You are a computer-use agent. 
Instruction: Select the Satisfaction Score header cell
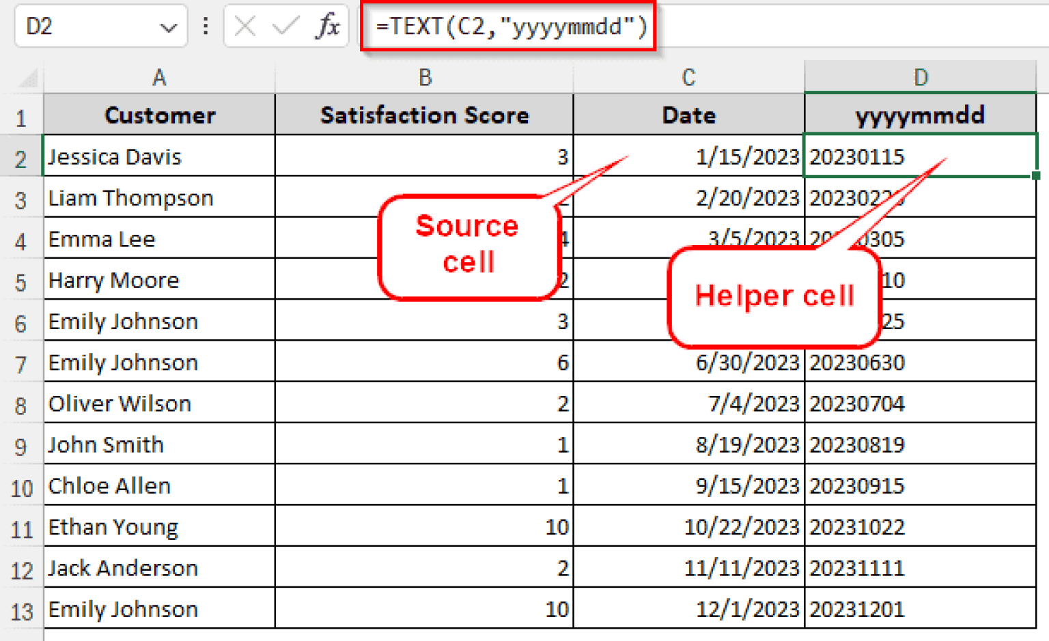[424, 115]
